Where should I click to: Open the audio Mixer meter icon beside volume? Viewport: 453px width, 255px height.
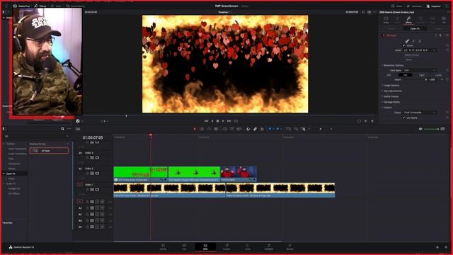[x=442, y=129]
